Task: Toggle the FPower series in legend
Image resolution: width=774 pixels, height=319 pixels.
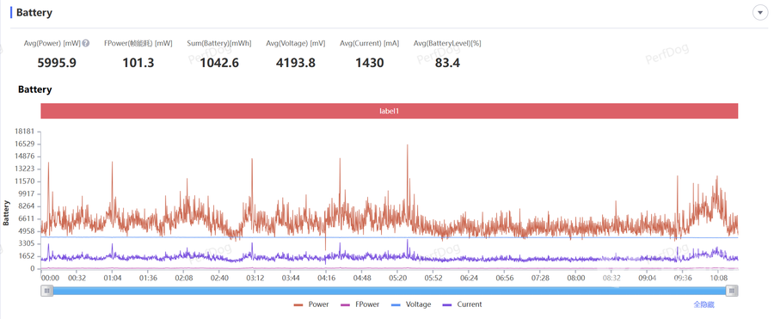Action: pyautogui.click(x=360, y=304)
